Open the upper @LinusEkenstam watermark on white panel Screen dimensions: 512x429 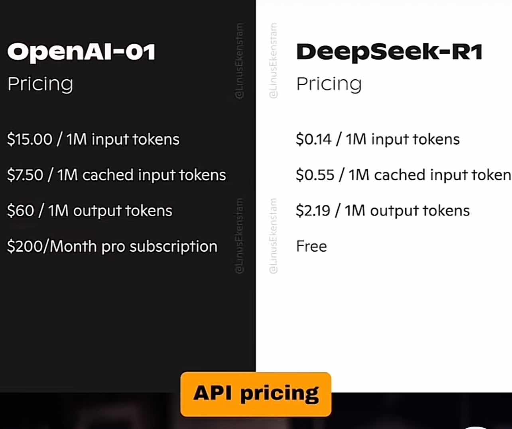(x=273, y=61)
